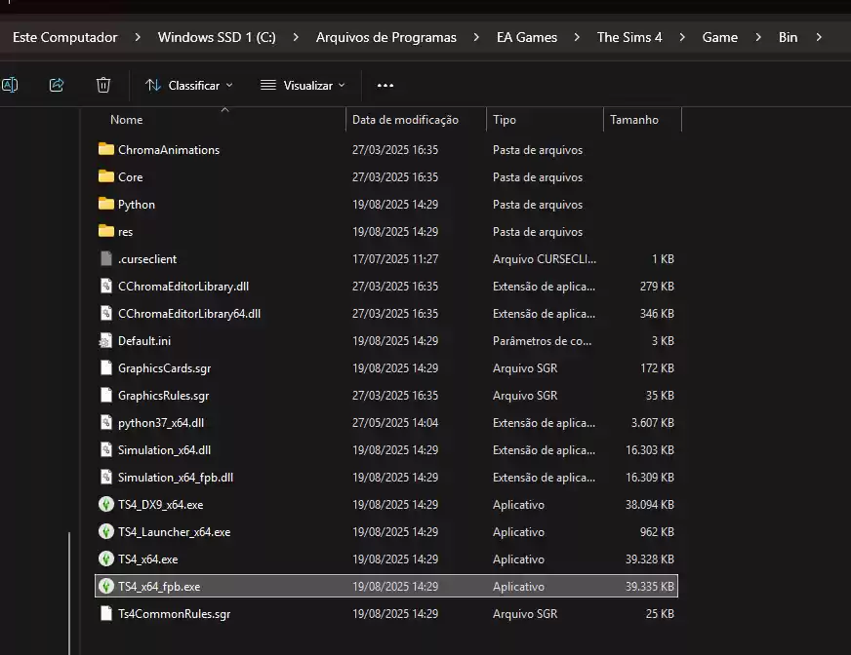Open the Visualizar view dropdown
Screen dimensions: 851x655
coord(303,86)
